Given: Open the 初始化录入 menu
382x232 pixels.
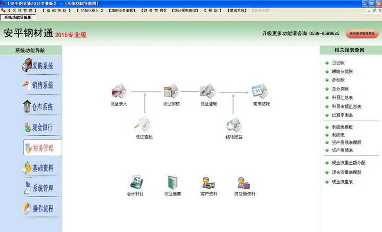Looking at the screenshot, I should (x=90, y=11).
